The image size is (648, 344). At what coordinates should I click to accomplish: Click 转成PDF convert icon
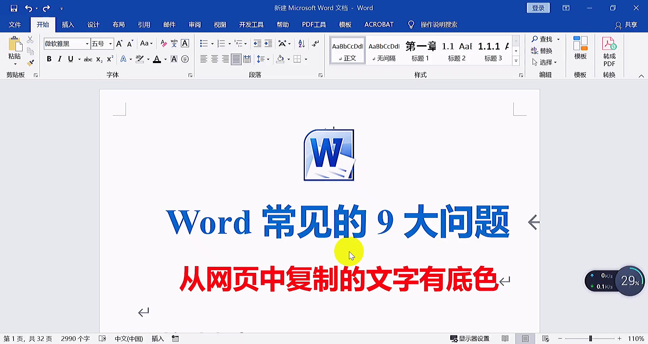pos(609,52)
